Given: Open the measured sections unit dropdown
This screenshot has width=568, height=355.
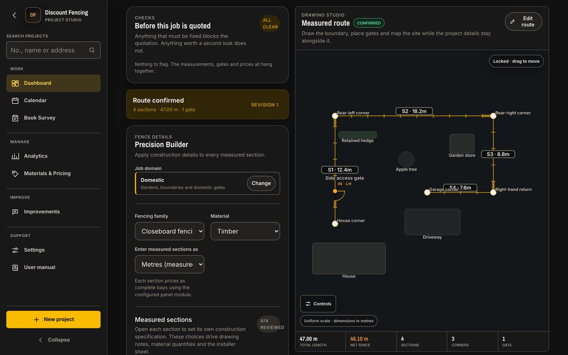Looking at the screenshot, I should (169, 264).
